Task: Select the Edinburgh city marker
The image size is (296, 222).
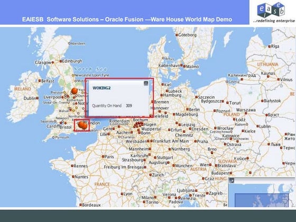Action: point(61,61)
